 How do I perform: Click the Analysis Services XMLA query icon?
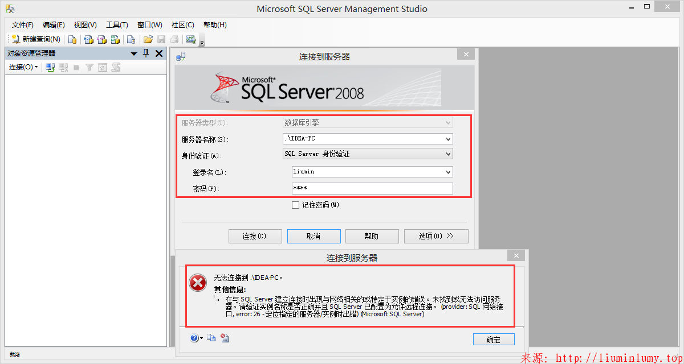(115, 39)
